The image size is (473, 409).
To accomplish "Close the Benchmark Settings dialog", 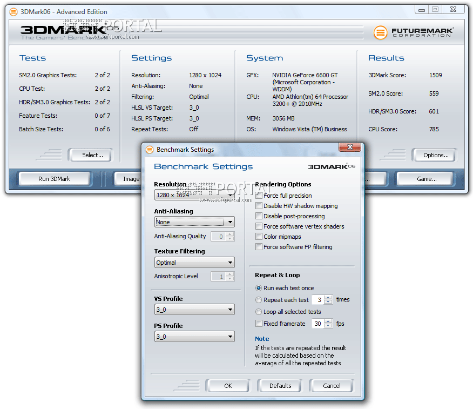I will 350,147.
